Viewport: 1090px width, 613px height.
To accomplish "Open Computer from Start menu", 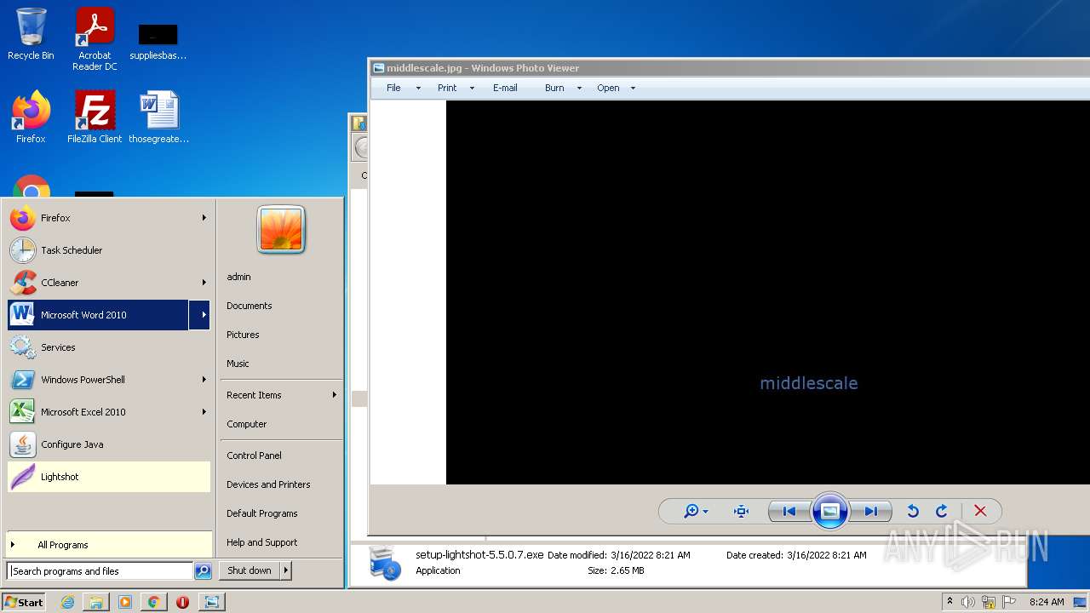I will pyautogui.click(x=247, y=424).
